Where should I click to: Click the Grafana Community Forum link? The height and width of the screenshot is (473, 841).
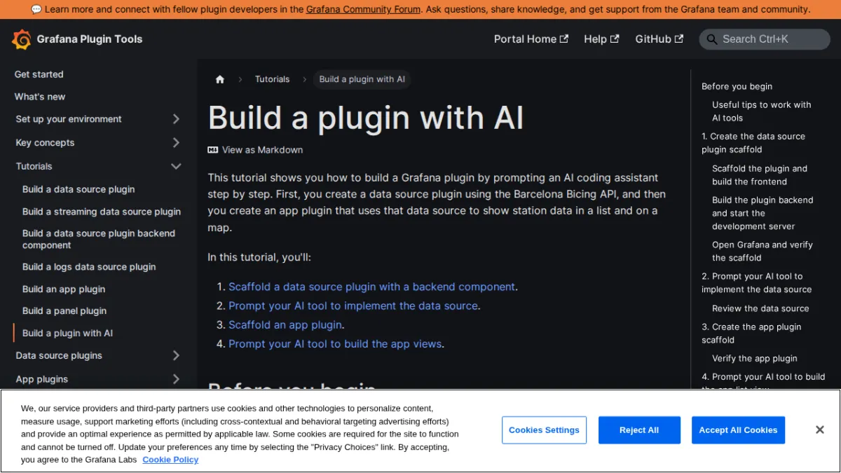click(363, 10)
